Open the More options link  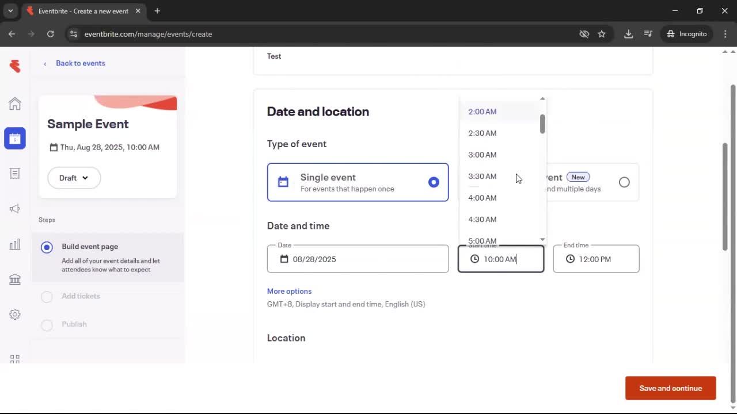pos(289,292)
